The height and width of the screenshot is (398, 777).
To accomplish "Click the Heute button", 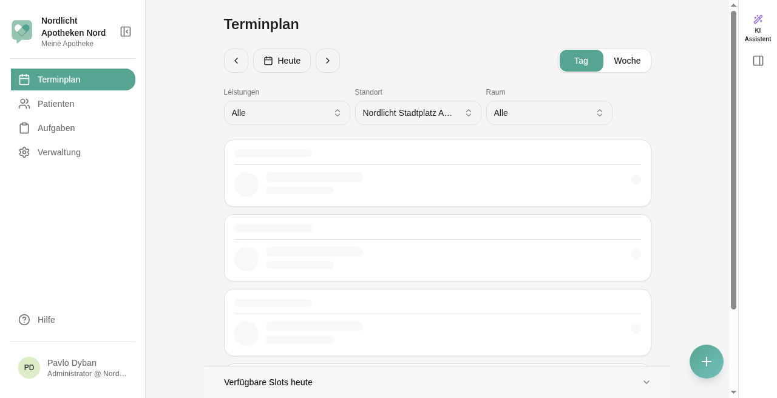I will click(282, 61).
